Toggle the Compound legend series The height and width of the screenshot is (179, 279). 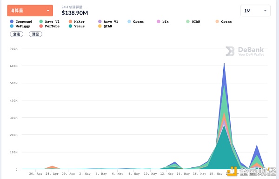click(x=21, y=21)
